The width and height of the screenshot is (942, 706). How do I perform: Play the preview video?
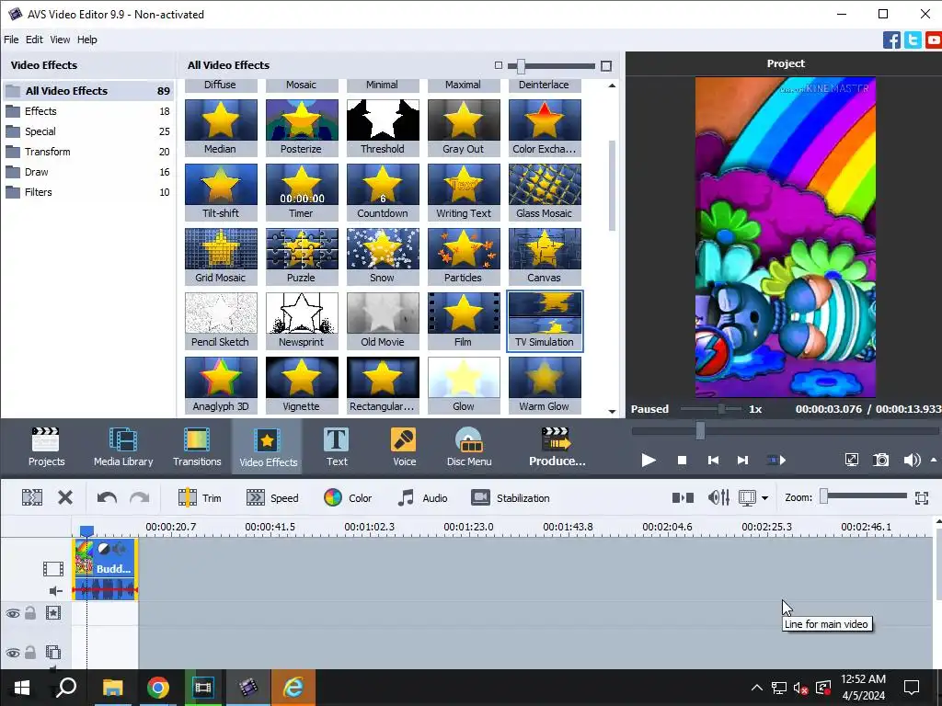point(649,461)
